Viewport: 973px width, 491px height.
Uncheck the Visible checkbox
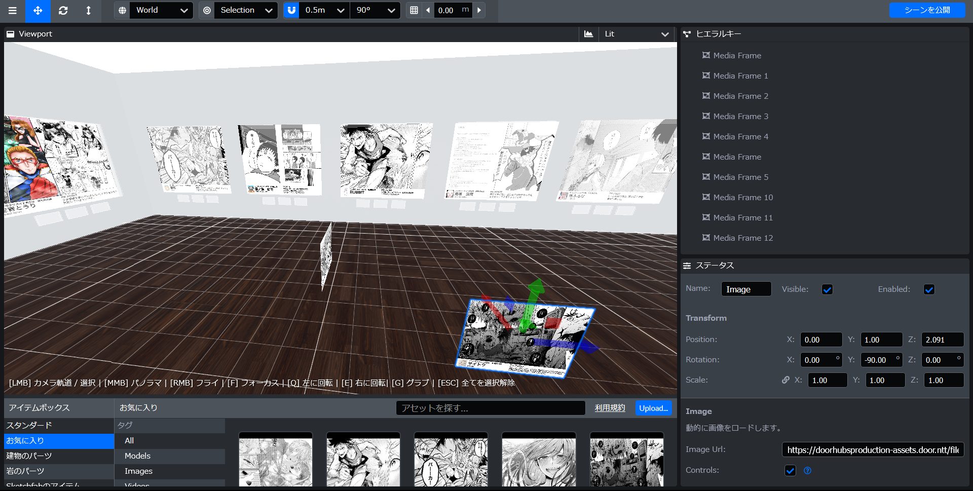click(x=827, y=289)
